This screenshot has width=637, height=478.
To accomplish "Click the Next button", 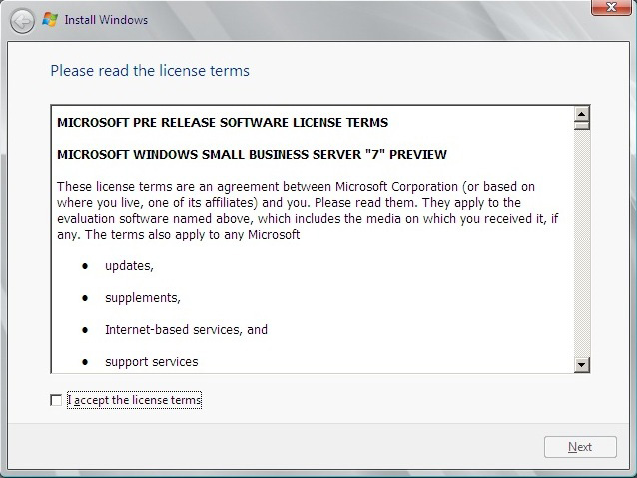I will click(x=580, y=447).
